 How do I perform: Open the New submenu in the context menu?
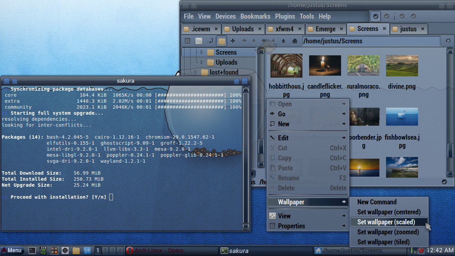click(308, 124)
